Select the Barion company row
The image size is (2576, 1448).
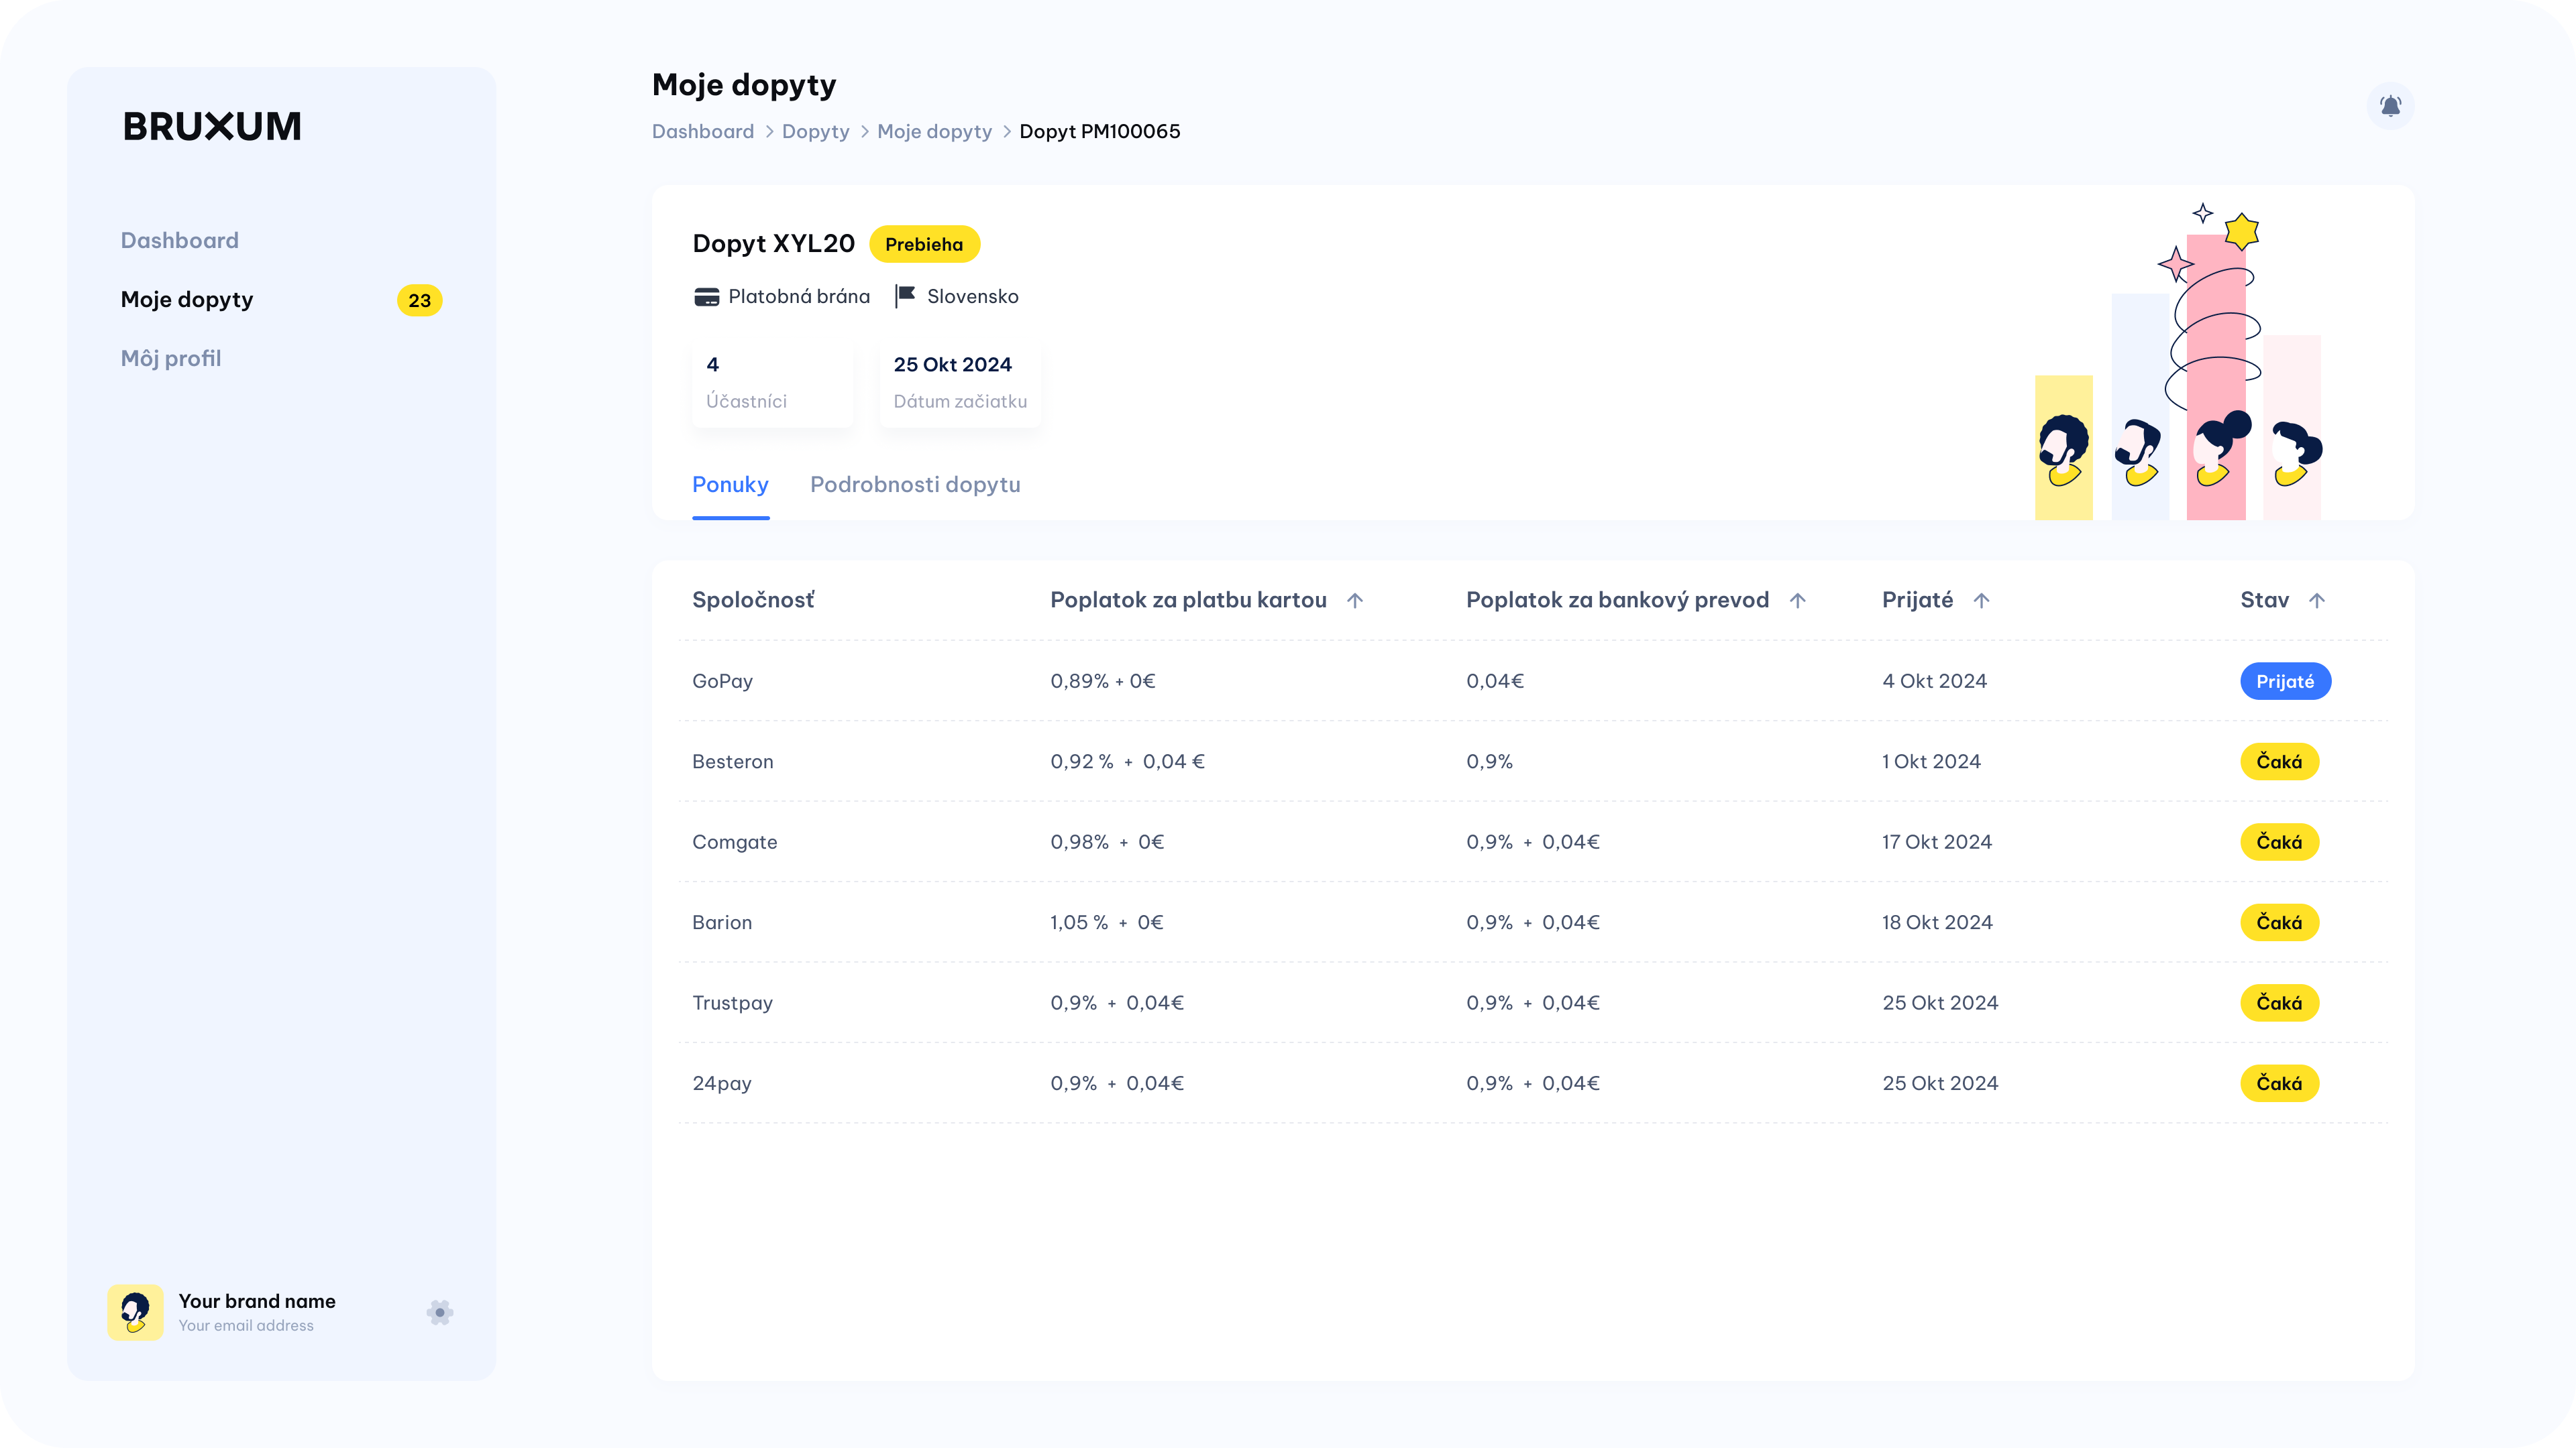pyautogui.click(x=1532, y=922)
